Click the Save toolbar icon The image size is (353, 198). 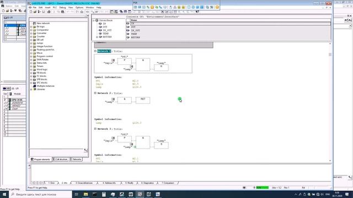point(44,12)
